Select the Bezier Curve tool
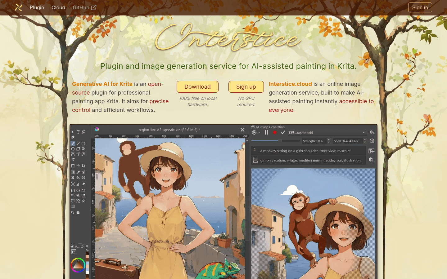 pos(73,154)
